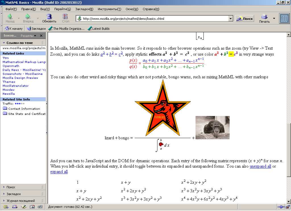
Task: Open the Окно menu
Action: [x=132, y=9]
